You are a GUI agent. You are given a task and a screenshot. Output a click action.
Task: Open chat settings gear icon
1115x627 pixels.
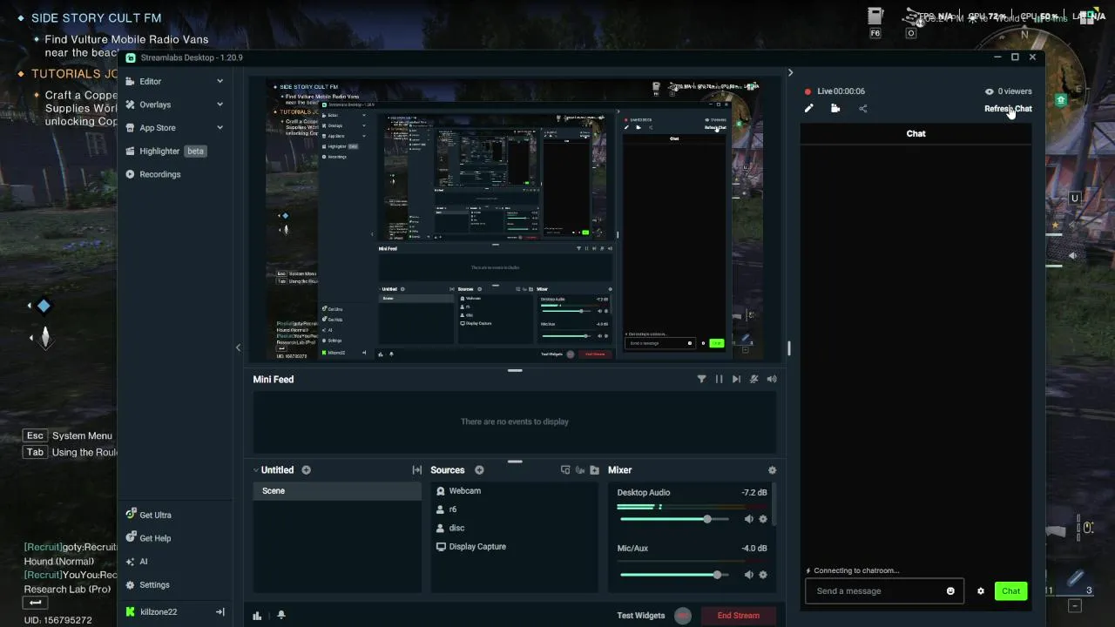981,591
